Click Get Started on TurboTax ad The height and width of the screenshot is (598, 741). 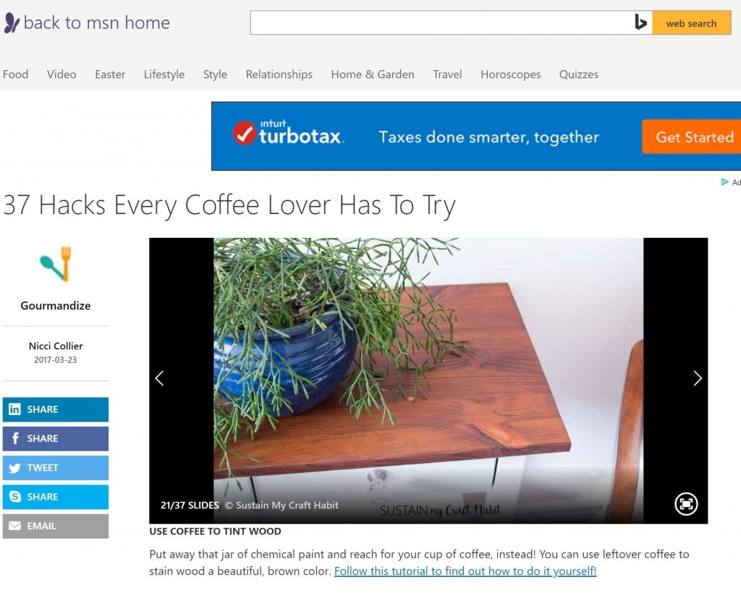click(x=693, y=137)
